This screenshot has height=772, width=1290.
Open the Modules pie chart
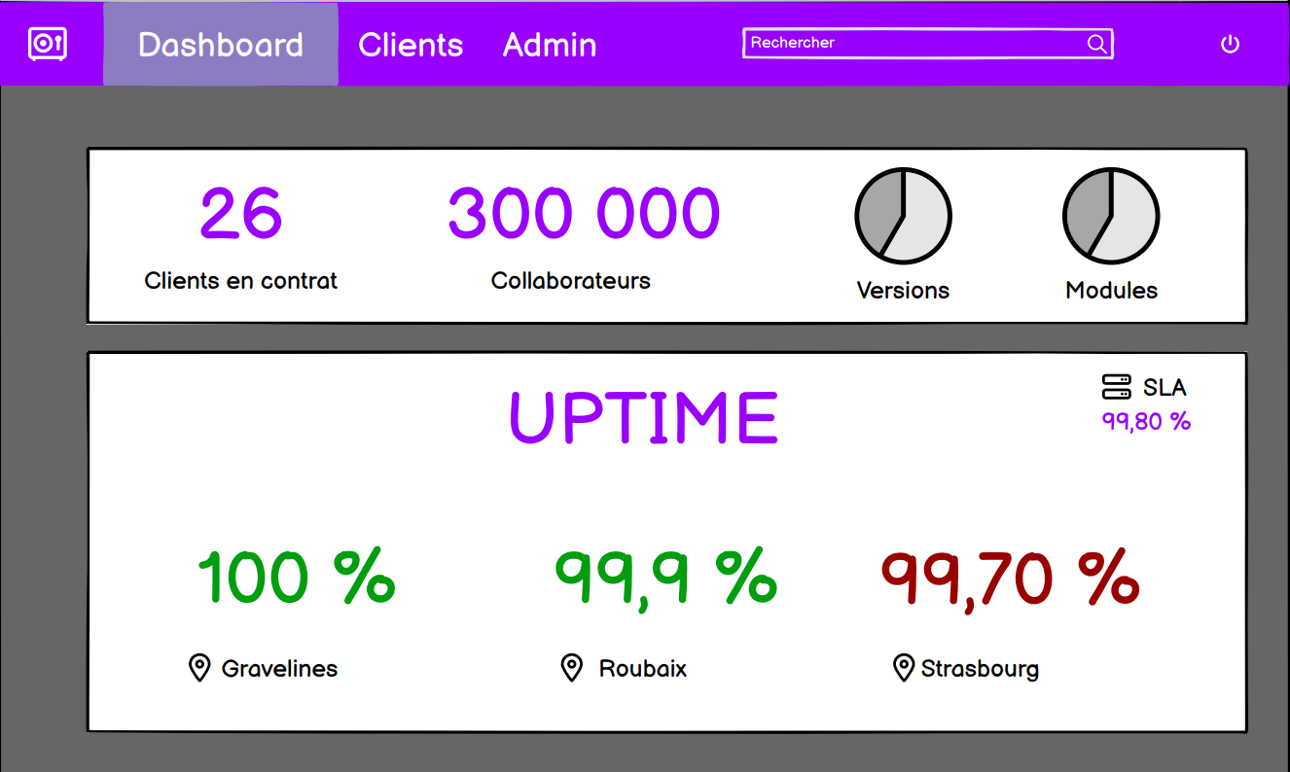(x=1110, y=216)
